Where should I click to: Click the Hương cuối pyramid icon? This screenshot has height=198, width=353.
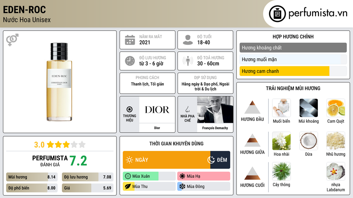tap(252, 173)
